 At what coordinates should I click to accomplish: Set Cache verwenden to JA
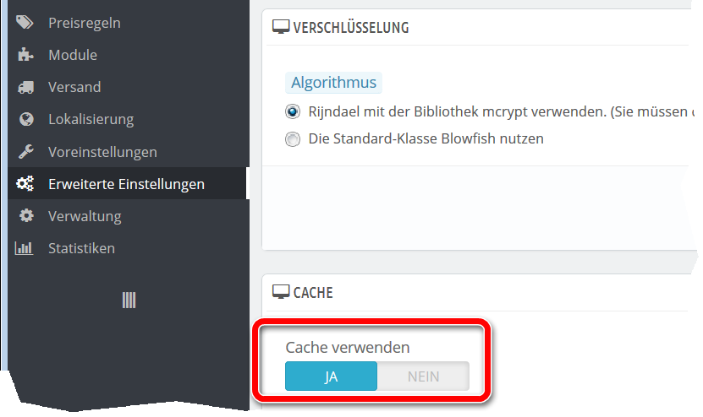click(x=331, y=376)
